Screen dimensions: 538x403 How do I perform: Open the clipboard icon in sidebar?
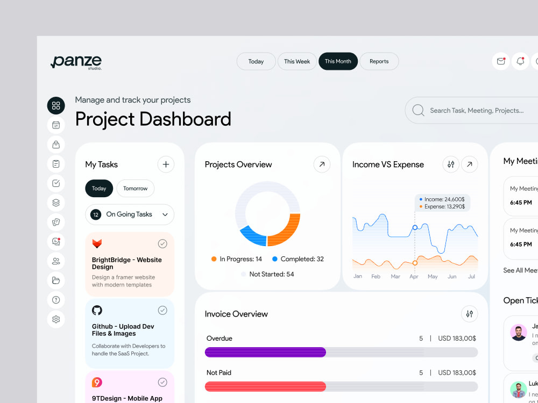click(x=56, y=164)
